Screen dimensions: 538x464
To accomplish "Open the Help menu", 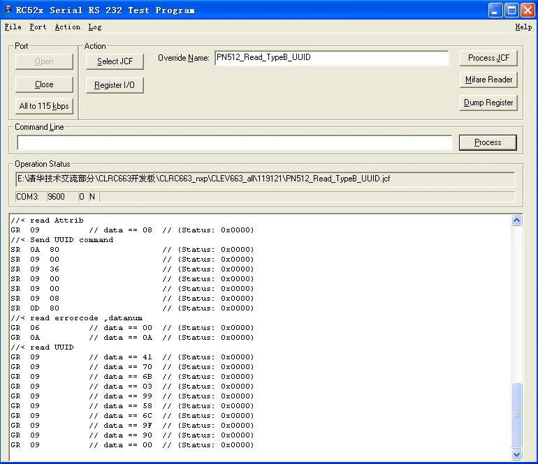I will click(x=523, y=27).
